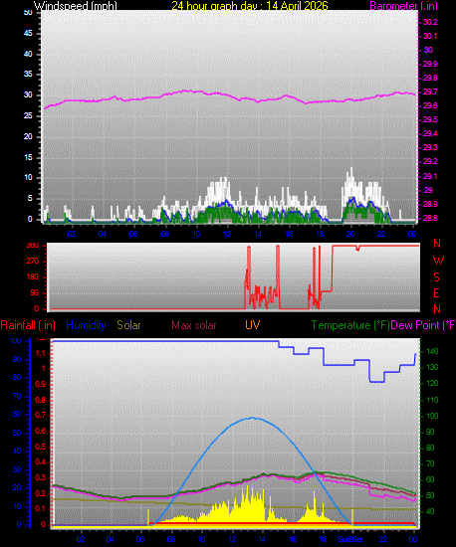Click the 1.1 rainfall scale value
This screenshot has width=456, height=547.
coord(41,353)
